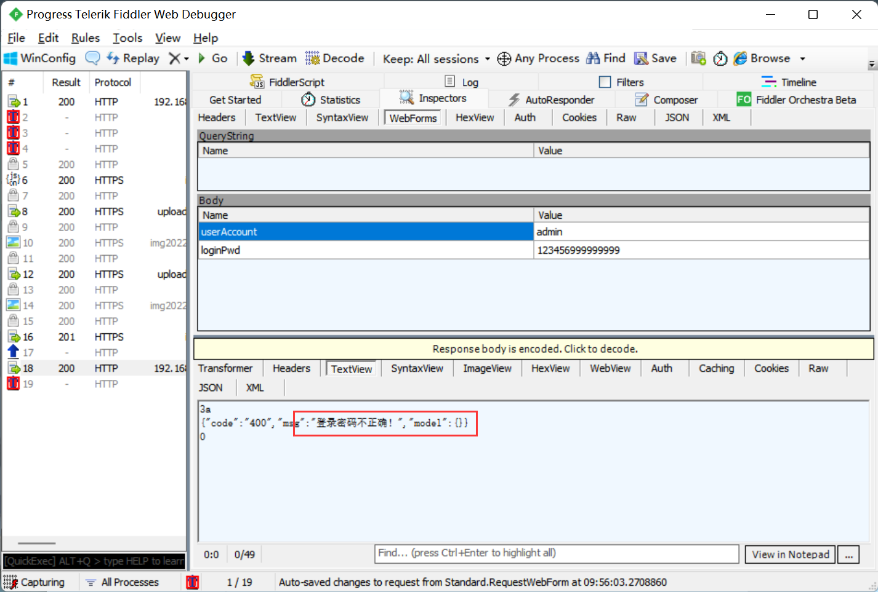Click the All Processes status filter
The image size is (878, 592).
tap(123, 582)
